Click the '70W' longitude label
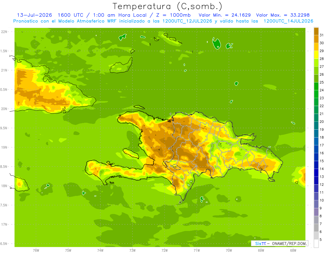This screenshot has width=329, height=254. pos(229,250)
